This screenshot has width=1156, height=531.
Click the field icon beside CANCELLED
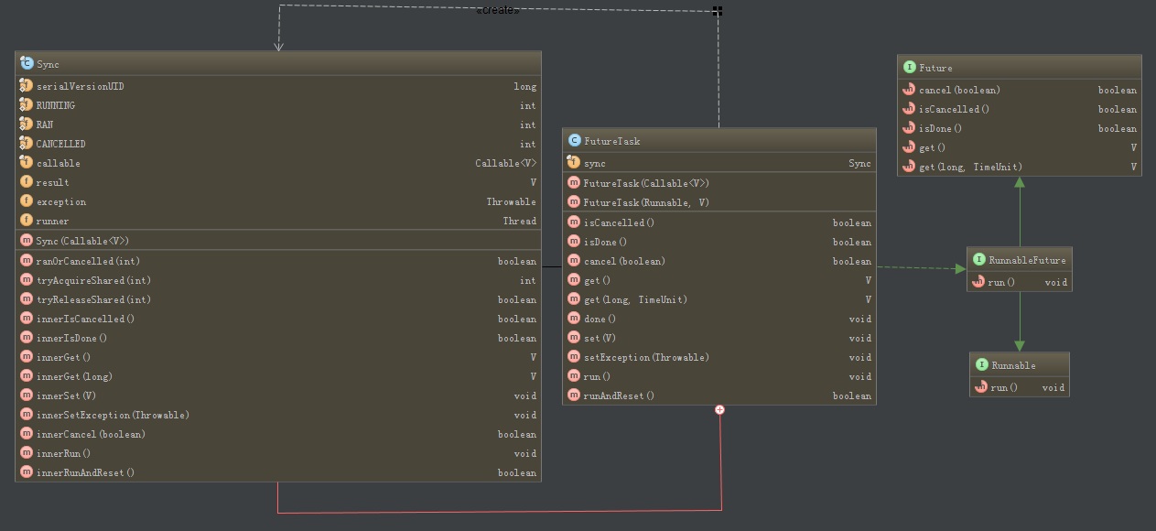click(26, 144)
